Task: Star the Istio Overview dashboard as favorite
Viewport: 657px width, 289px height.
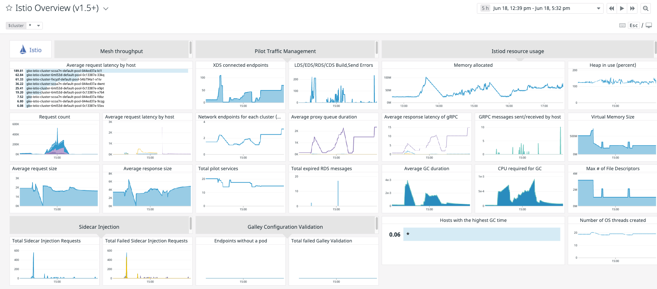Action: click(x=9, y=8)
